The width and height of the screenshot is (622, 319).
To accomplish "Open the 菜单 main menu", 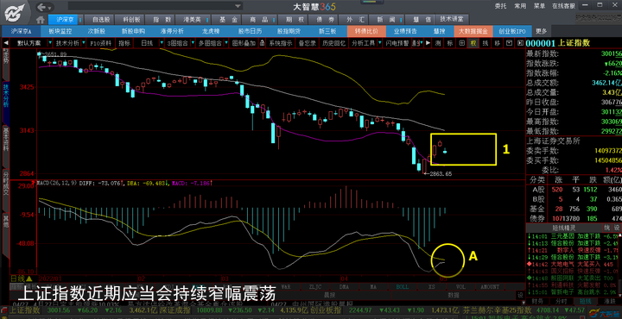I will tap(539, 6).
